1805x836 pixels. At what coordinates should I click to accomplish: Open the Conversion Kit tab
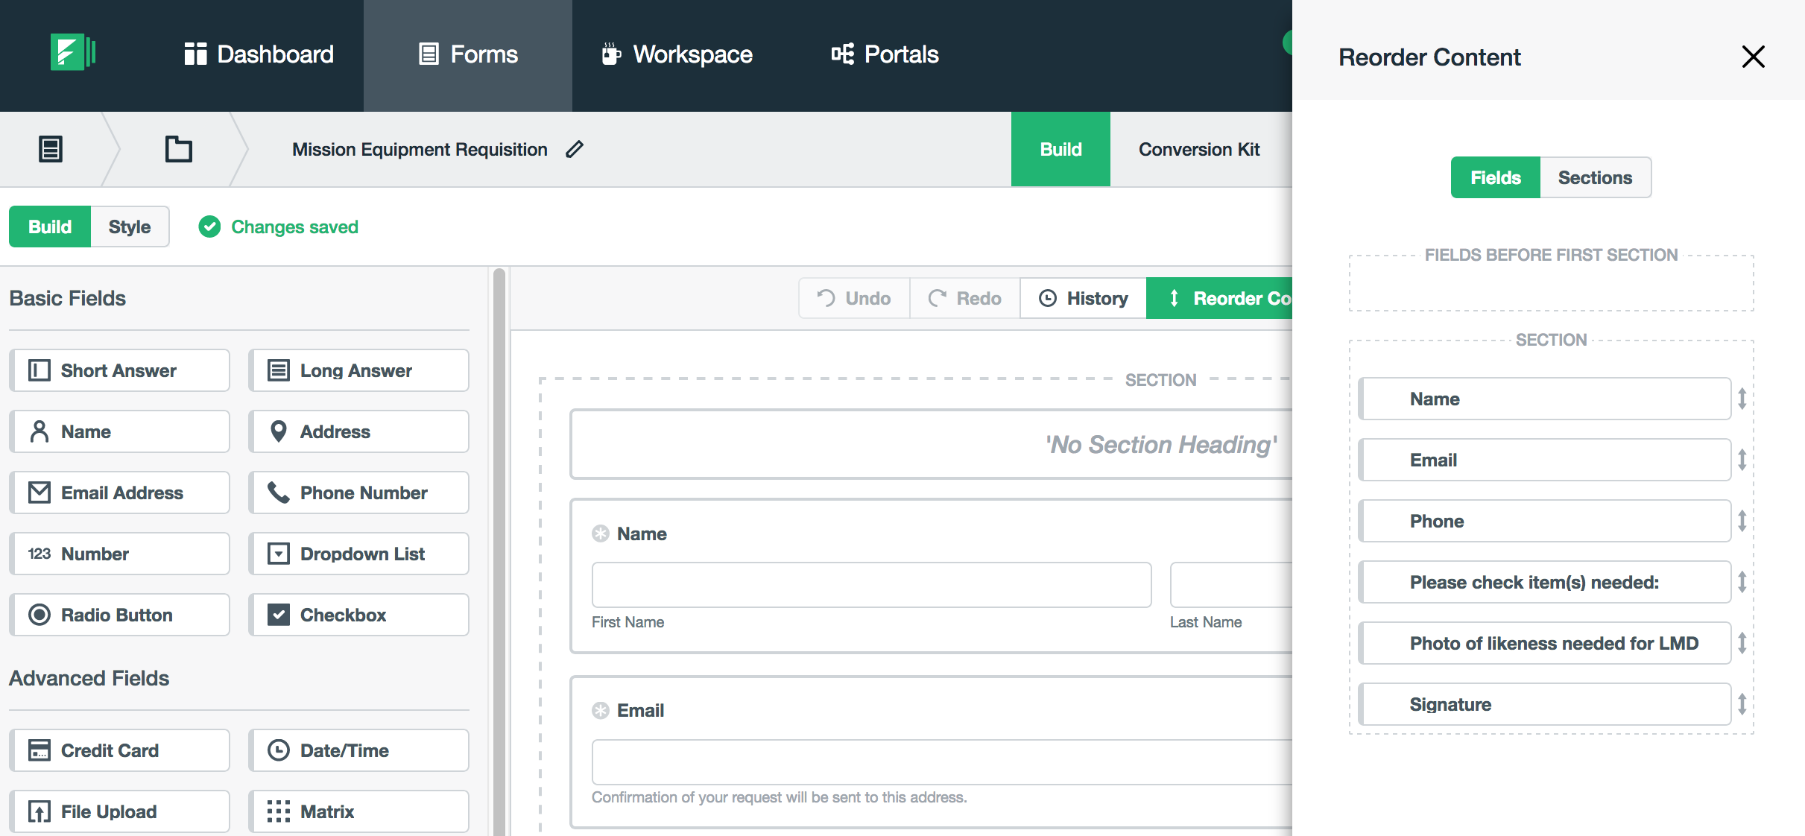(1198, 149)
